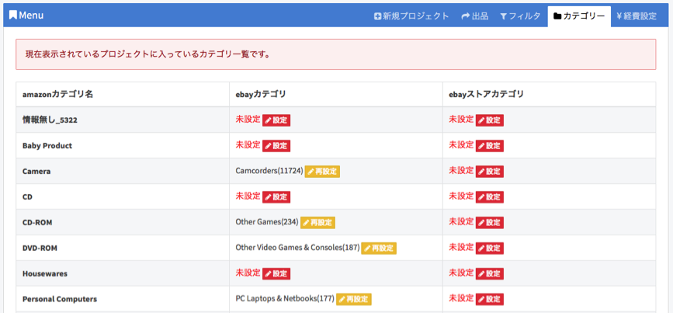Click the ebayストアカテゴリ column header
The width and height of the screenshot is (673, 313).
[486, 94]
